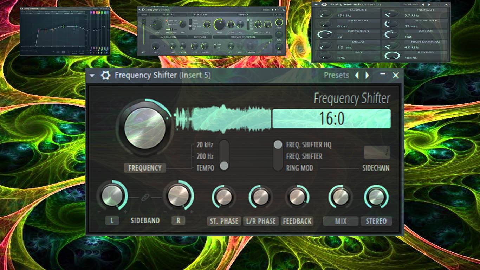Open Fruity Parametric EQ 2 gear icon
Viewport: 480px width, 270px height.
click(x=24, y=9)
